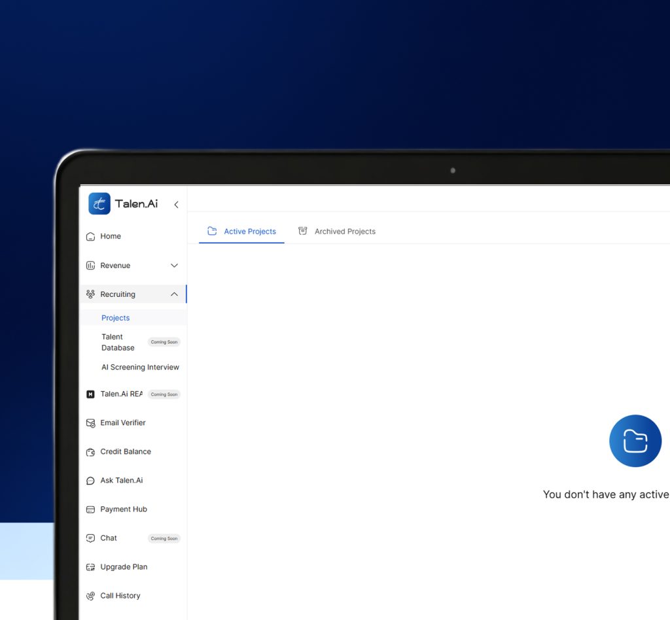Click the Revenue chart icon
This screenshot has height=620, width=670.
click(x=90, y=266)
